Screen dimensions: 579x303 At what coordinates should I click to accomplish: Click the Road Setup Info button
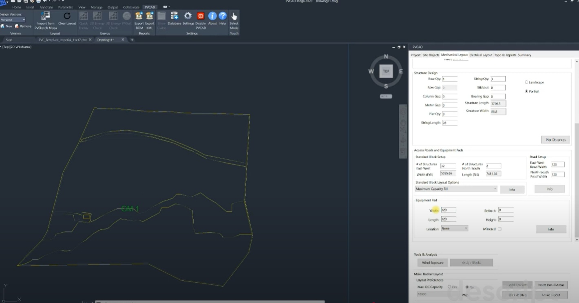pos(549,189)
